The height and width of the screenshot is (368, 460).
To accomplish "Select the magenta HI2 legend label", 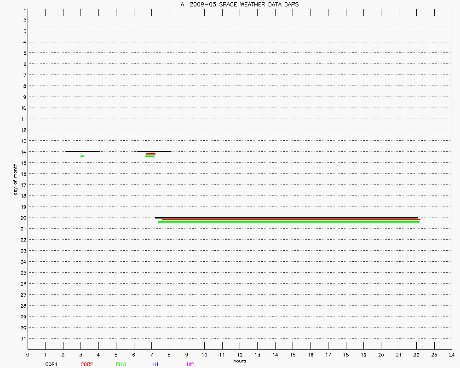I will tap(190, 364).
